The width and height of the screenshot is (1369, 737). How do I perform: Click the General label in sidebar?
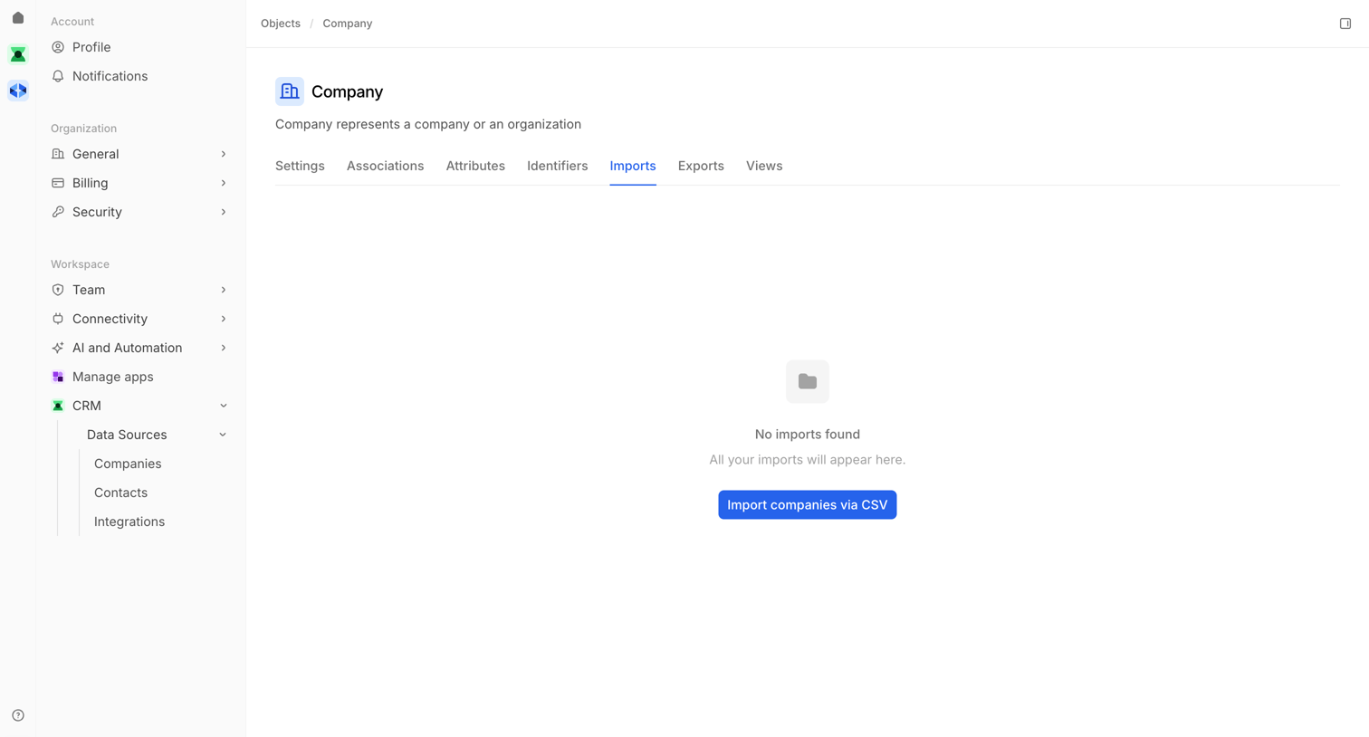pyautogui.click(x=95, y=154)
